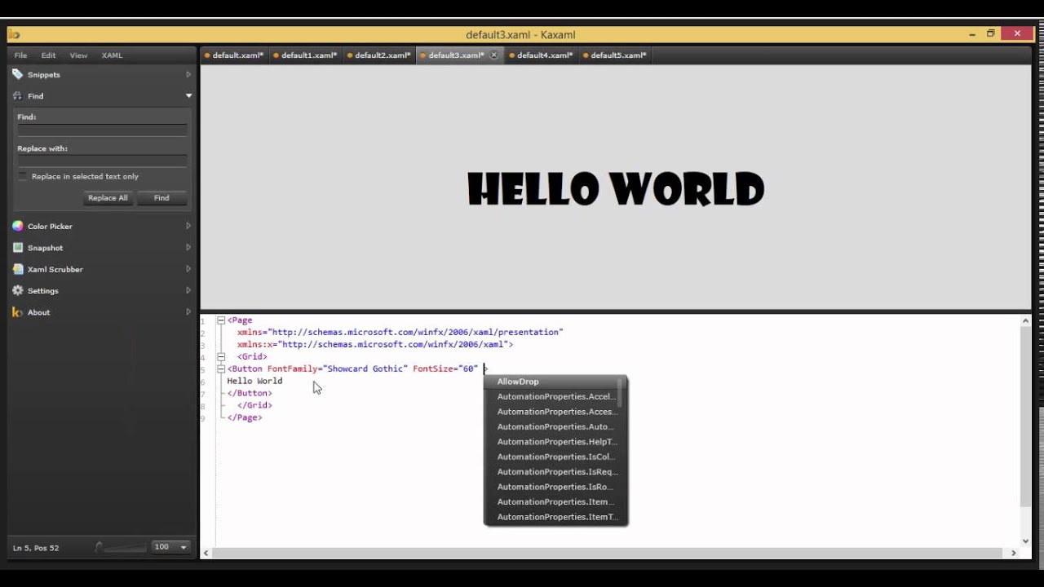1044x587 pixels.
Task: Switch to the default5.xaml tab
Action: [614, 55]
